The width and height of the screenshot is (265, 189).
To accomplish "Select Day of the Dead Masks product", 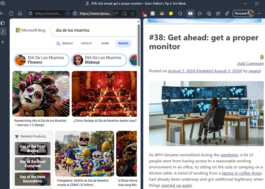I will point(32,148).
